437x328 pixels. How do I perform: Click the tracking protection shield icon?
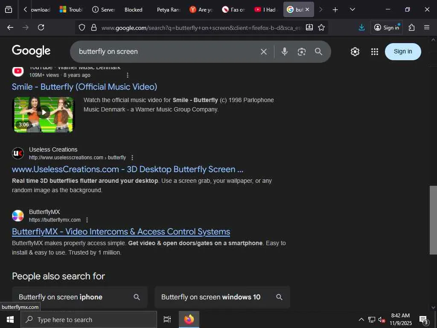(x=82, y=27)
